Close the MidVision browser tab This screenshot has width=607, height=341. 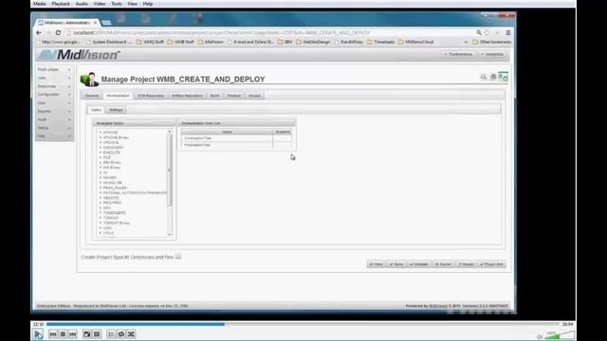pos(95,23)
